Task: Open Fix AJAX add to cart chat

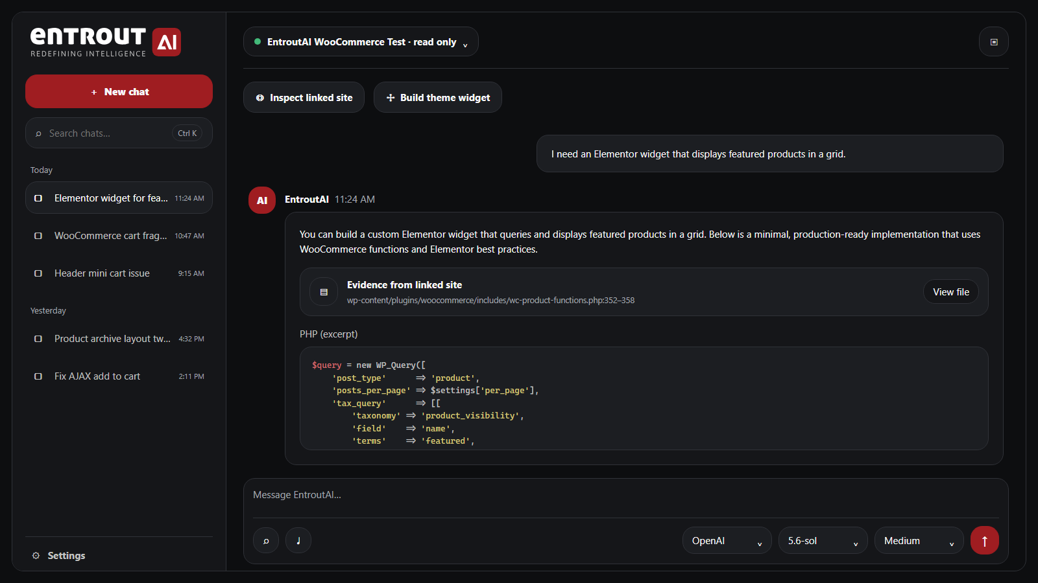Action: [119, 376]
